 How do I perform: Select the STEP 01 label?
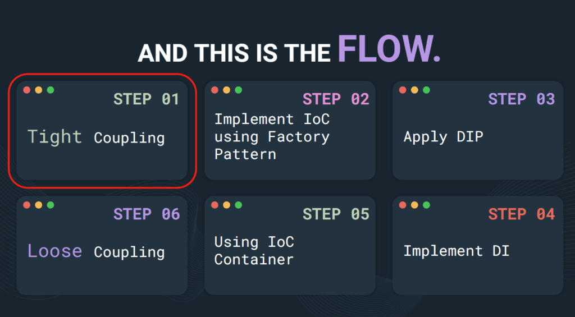[x=147, y=99]
